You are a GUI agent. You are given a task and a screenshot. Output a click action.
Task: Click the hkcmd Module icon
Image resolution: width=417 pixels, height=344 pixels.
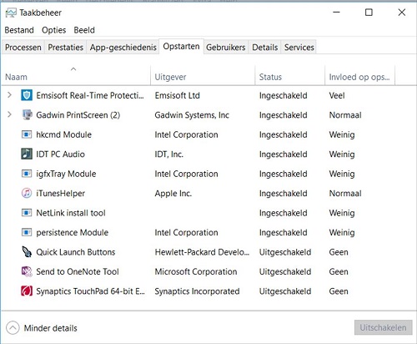click(x=27, y=134)
